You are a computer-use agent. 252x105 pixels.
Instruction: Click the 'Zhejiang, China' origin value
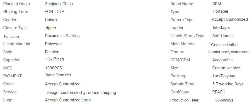tap(59, 4)
